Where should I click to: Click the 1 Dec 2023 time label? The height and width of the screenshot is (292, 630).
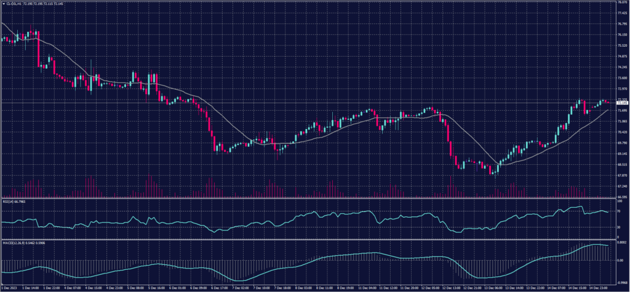click(10, 287)
